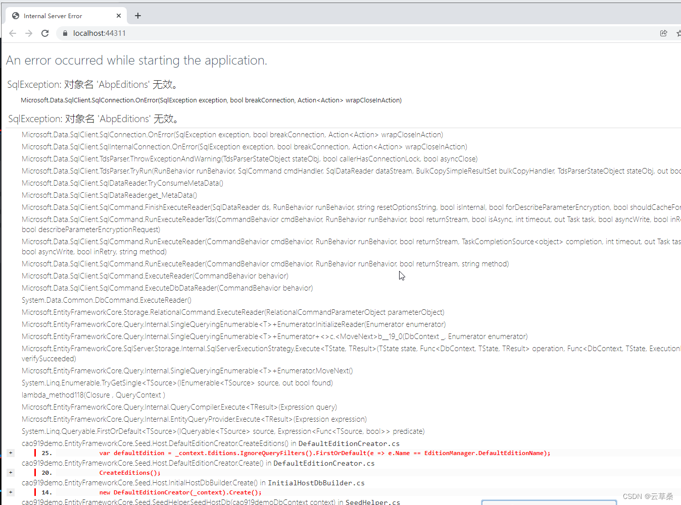Click the browser back arrow
This screenshot has width=681, height=505.
(13, 33)
